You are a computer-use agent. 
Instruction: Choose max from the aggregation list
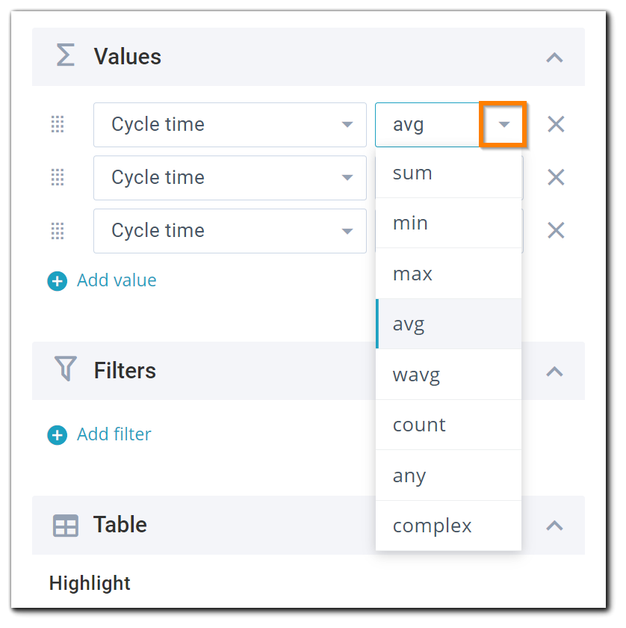tap(448, 274)
